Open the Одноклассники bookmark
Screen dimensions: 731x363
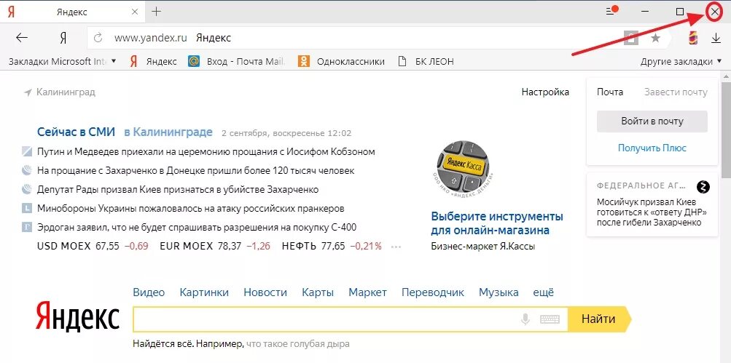click(x=341, y=61)
